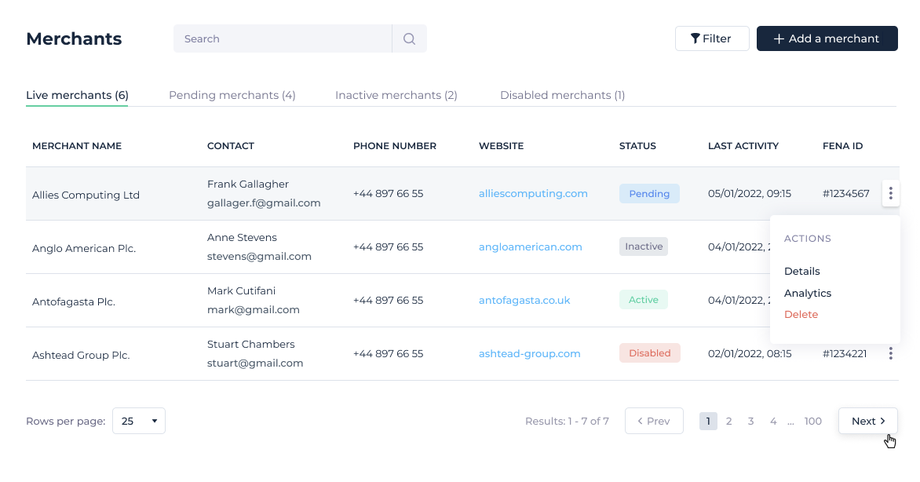Click the Prev page button
This screenshot has height=482, width=920.
[653, 421]
